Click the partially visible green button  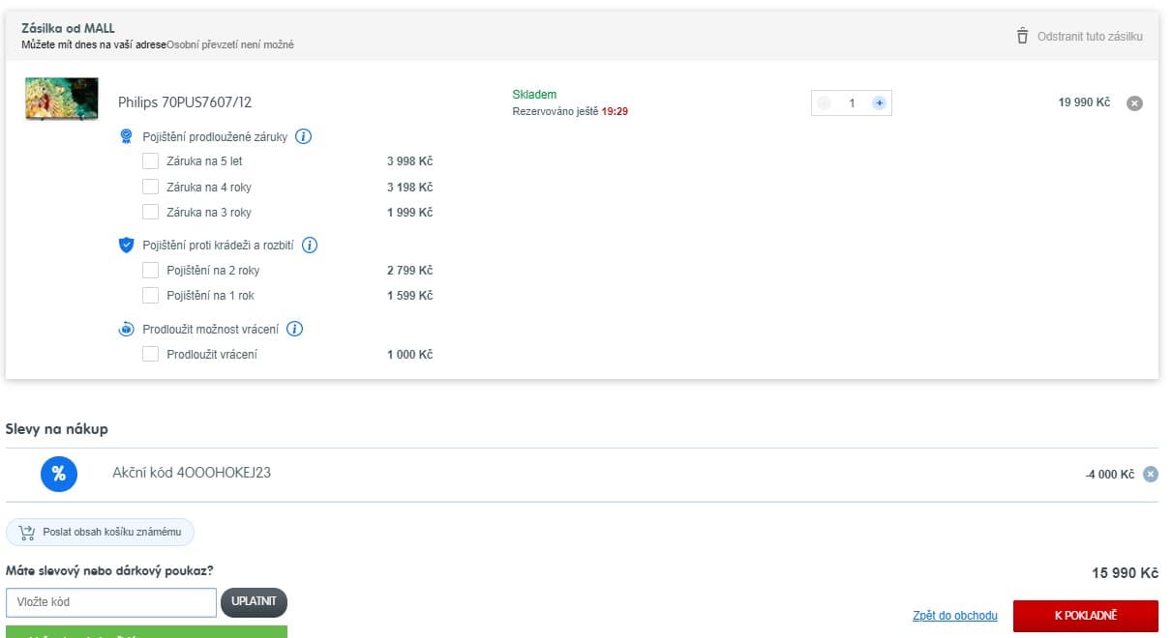(146, 632)
